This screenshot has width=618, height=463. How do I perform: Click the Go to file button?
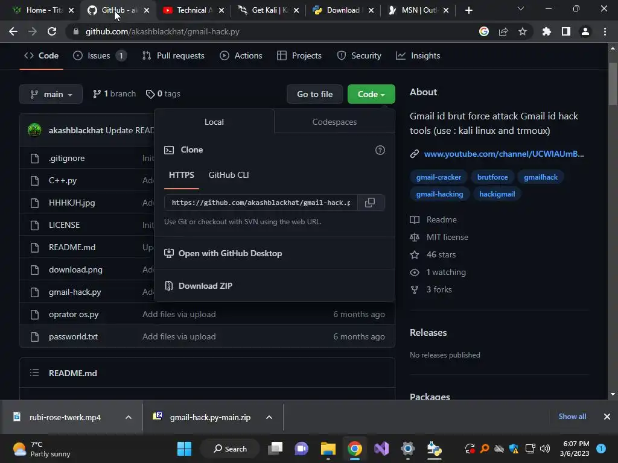click(x=314, y=94)
